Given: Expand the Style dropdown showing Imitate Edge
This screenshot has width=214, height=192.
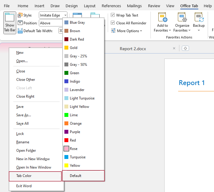Looking at the screenshot, I should point(65,15).
